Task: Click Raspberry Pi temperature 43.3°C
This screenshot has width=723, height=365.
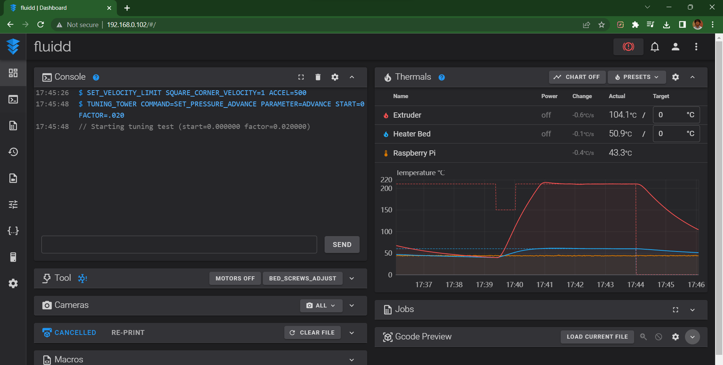Action: (620, 153)
